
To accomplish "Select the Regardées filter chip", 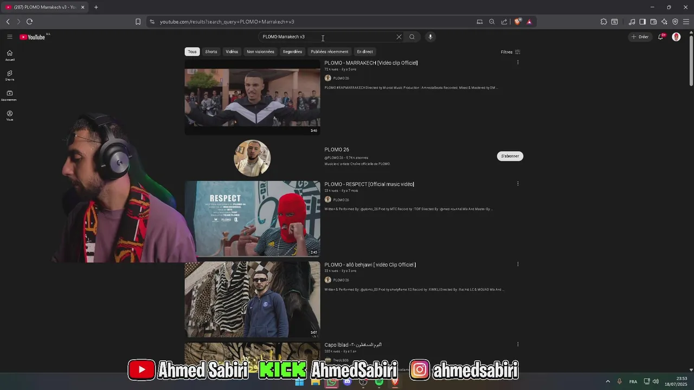I will coord(292,51).
